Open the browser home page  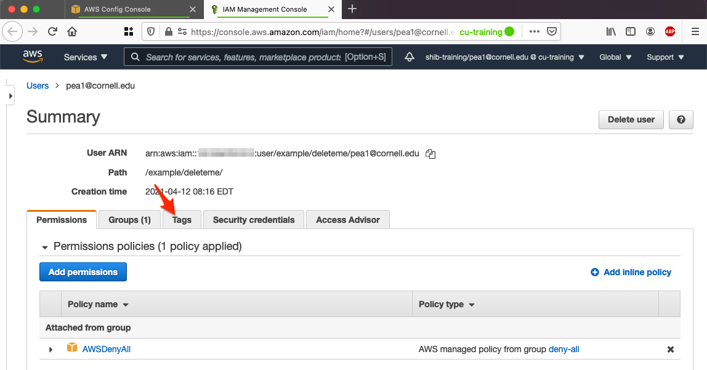click(72, 31)
